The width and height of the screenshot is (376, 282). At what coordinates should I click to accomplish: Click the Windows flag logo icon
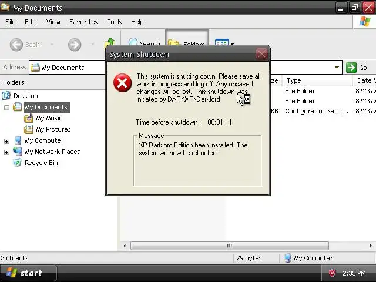pyautogui.click(x=365, y=22)
